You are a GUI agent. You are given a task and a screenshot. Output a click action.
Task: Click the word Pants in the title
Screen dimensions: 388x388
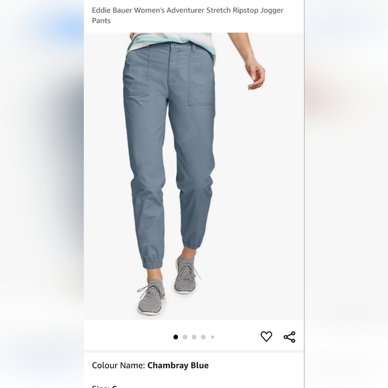(x=101, y=21)
